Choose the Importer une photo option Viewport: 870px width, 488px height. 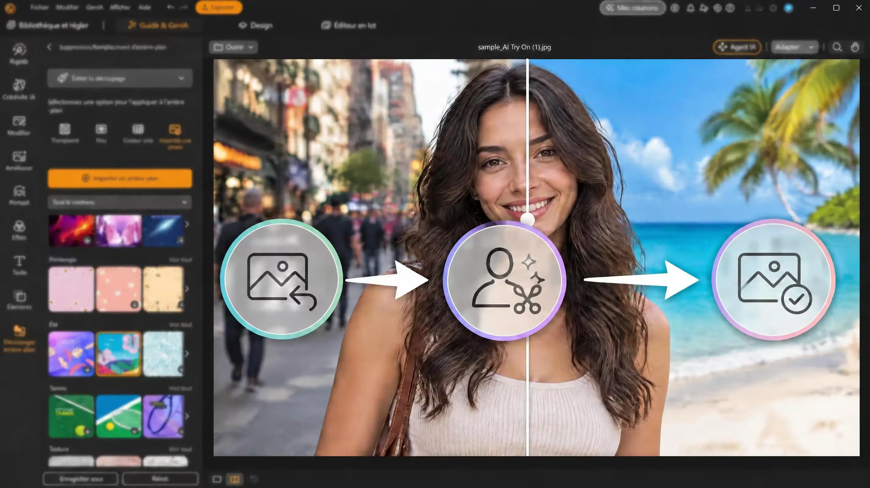(175, 137)
